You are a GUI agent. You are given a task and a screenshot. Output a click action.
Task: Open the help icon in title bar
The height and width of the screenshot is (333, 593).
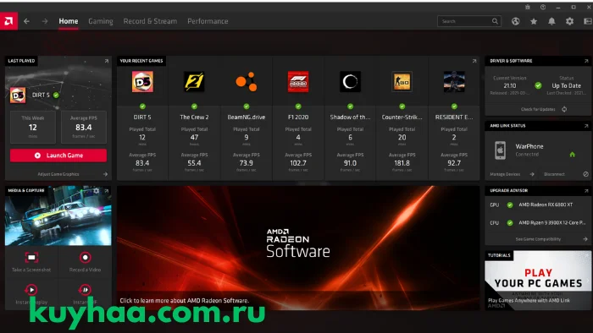[x=543, y=7]
